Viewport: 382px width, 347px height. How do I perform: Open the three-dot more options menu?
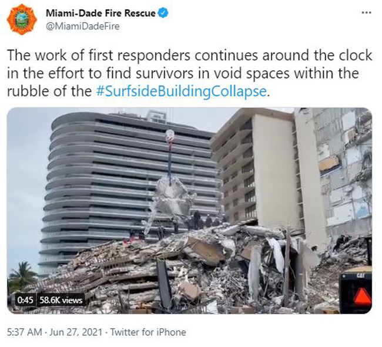click(366, 13)
